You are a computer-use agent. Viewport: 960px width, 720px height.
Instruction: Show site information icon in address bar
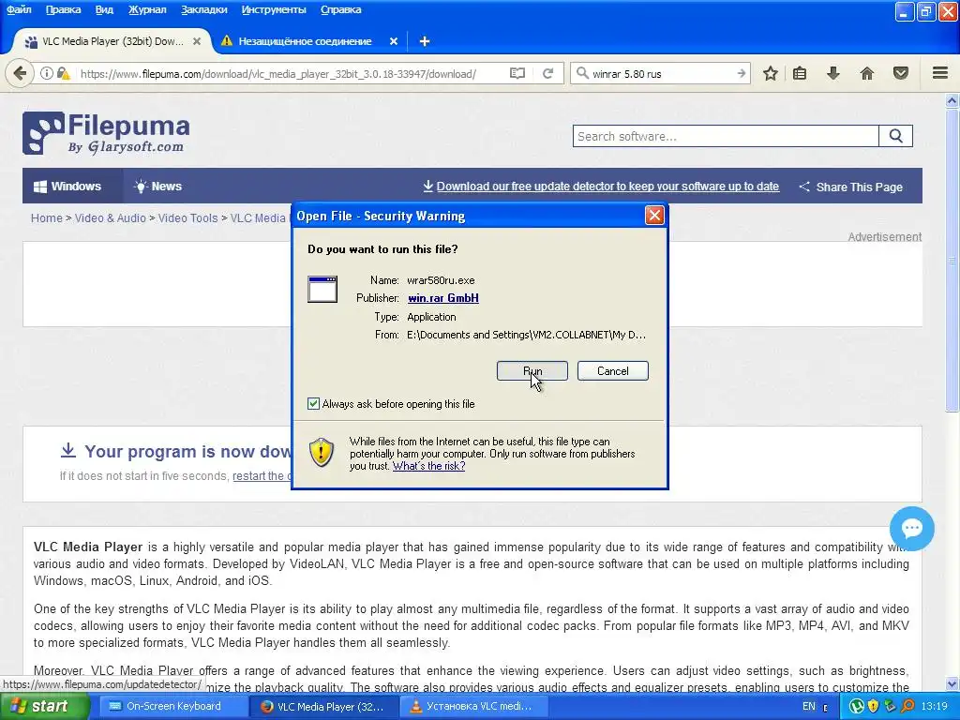coord(47,74)
